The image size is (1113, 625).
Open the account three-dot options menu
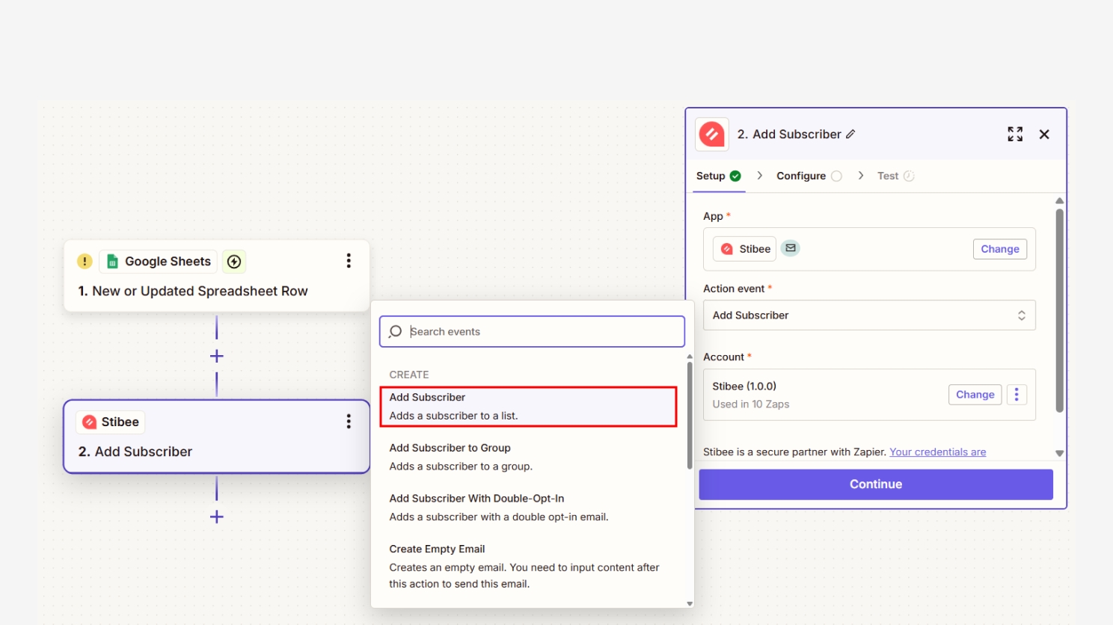tap(1017, 395)
